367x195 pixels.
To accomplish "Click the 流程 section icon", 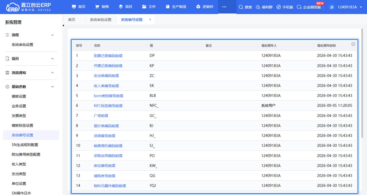I will (x=7, y=35).
